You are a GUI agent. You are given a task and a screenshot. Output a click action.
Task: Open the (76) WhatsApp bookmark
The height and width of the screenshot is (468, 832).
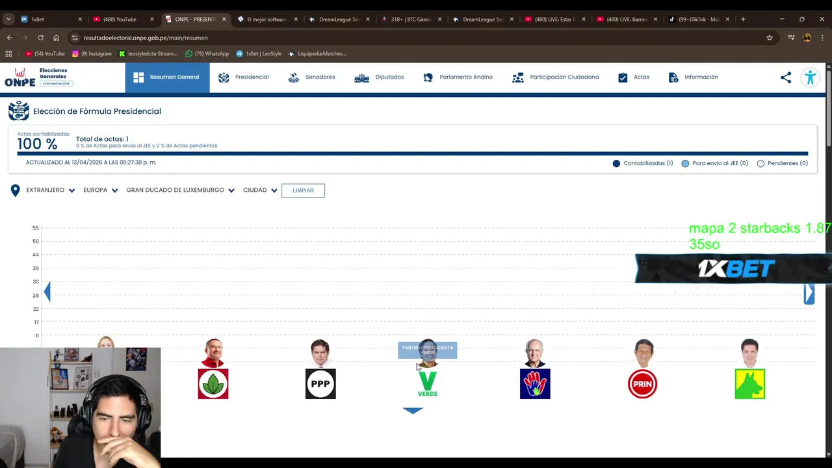[207, 54]
